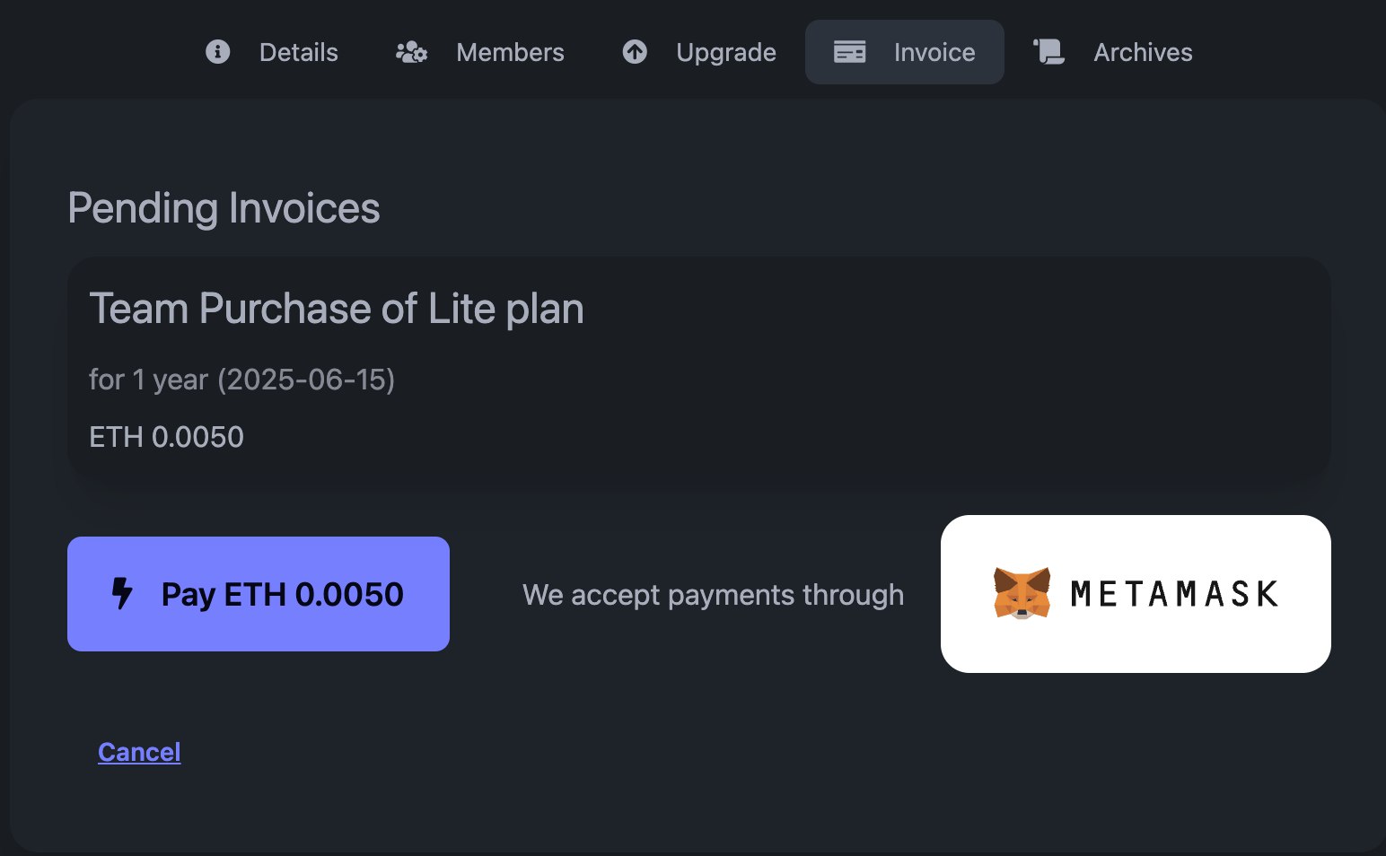1386x856 pixels.
Task: Switch to the Members tab
Action: tap(510, 52)
